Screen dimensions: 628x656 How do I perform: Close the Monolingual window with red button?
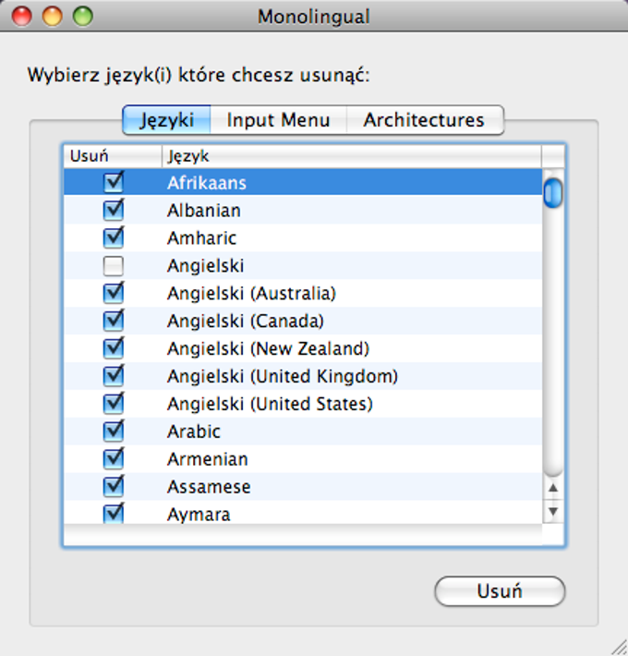pyautogui.click(x=22, y=17)
